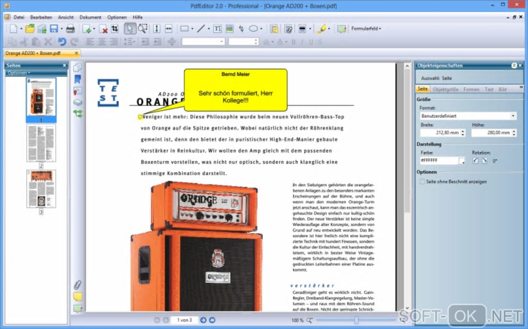Click the Farbe #FFFFFF color field
This screenshot has height=329, width=528.
tap(439, 161)
